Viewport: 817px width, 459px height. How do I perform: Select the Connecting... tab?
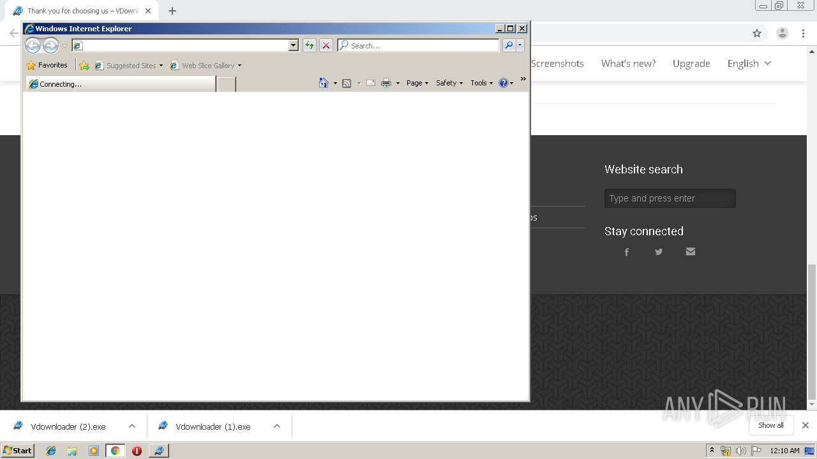121,84
